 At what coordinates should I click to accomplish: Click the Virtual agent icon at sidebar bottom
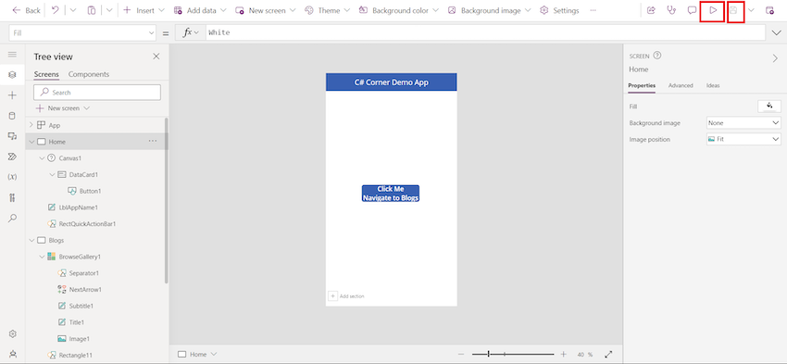coord(13,354)
